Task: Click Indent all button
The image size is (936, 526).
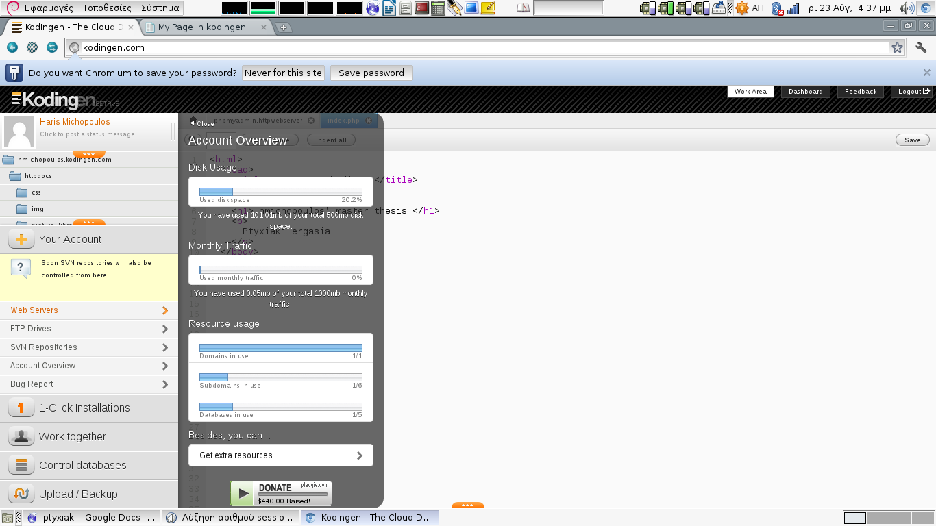Action: tap(332, 140)
